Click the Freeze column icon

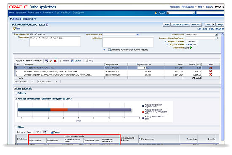61,61
